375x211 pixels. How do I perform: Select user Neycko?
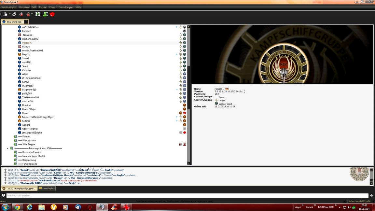(26, 55)
